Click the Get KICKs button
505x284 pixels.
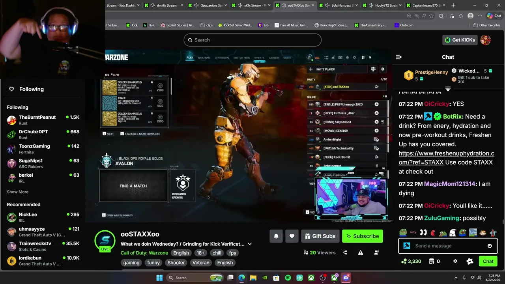(x=460, y=40)
